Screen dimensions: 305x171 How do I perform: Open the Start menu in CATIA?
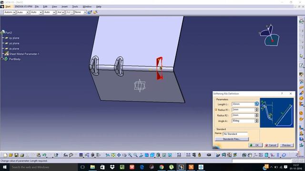pyautogui.click(x=8, y=7)
